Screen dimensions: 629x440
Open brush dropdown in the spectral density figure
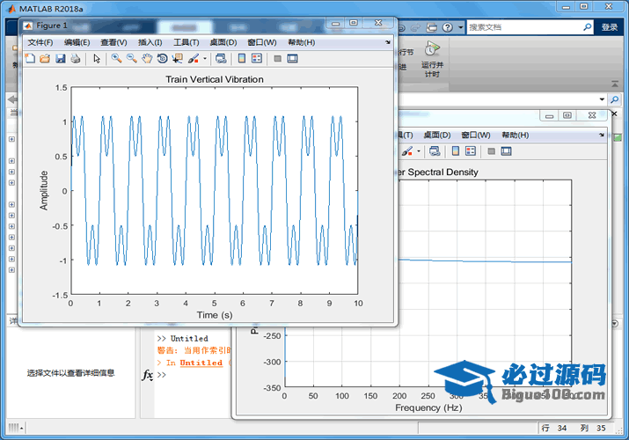click(419, 151)
